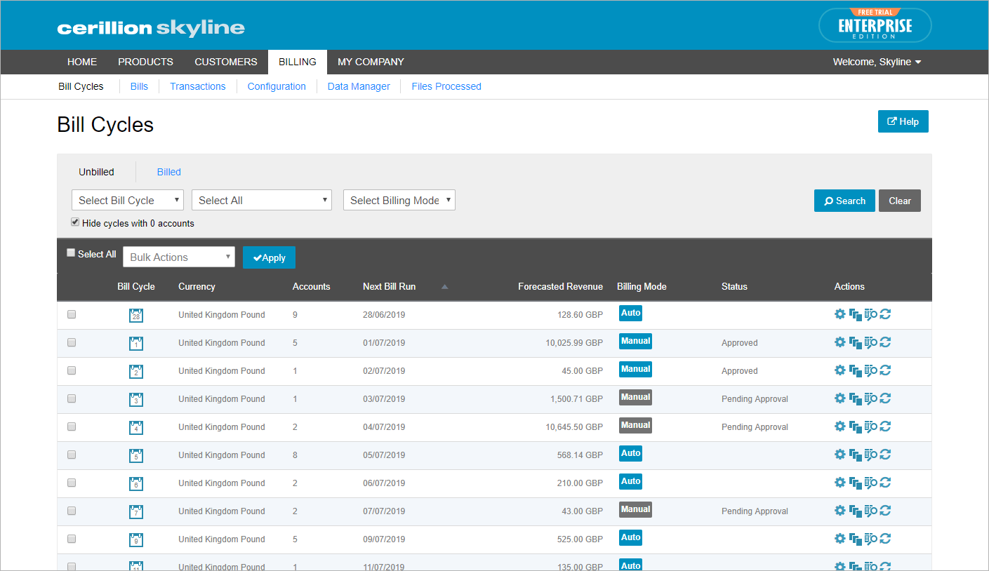989x571 pixels.
Task: Click the magnifier list icon for the 03/07/2019 cycle
Action: 870,398
